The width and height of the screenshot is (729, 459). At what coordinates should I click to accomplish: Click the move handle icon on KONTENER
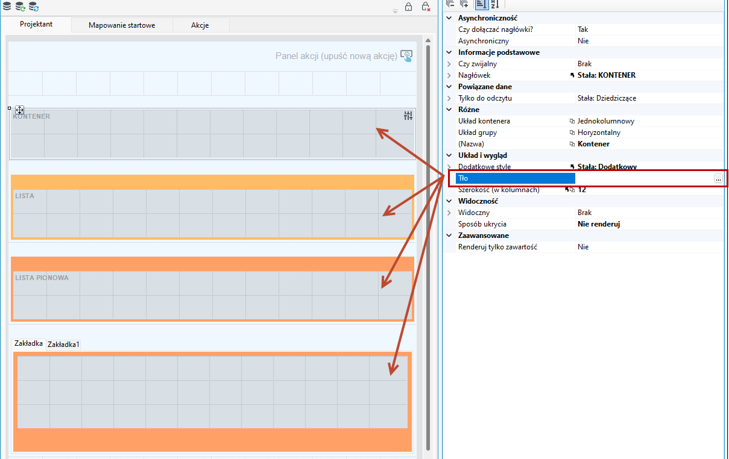coord(19,110)
